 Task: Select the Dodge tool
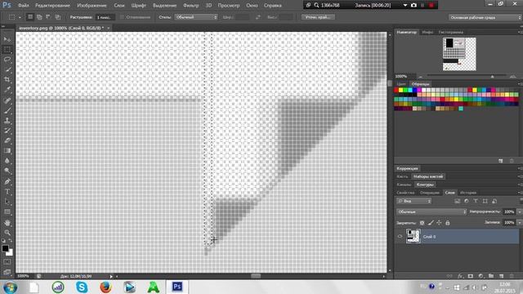pyautogui.click(x=7, y=171)
